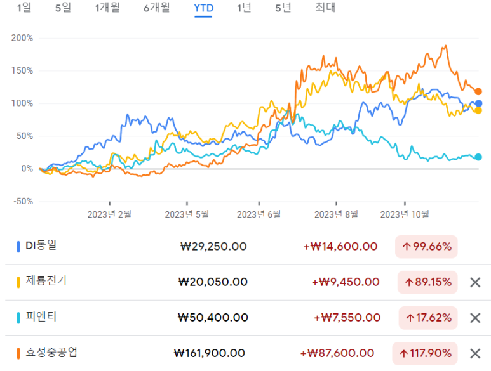Click the 200% y-axis label

coord(22,38)
